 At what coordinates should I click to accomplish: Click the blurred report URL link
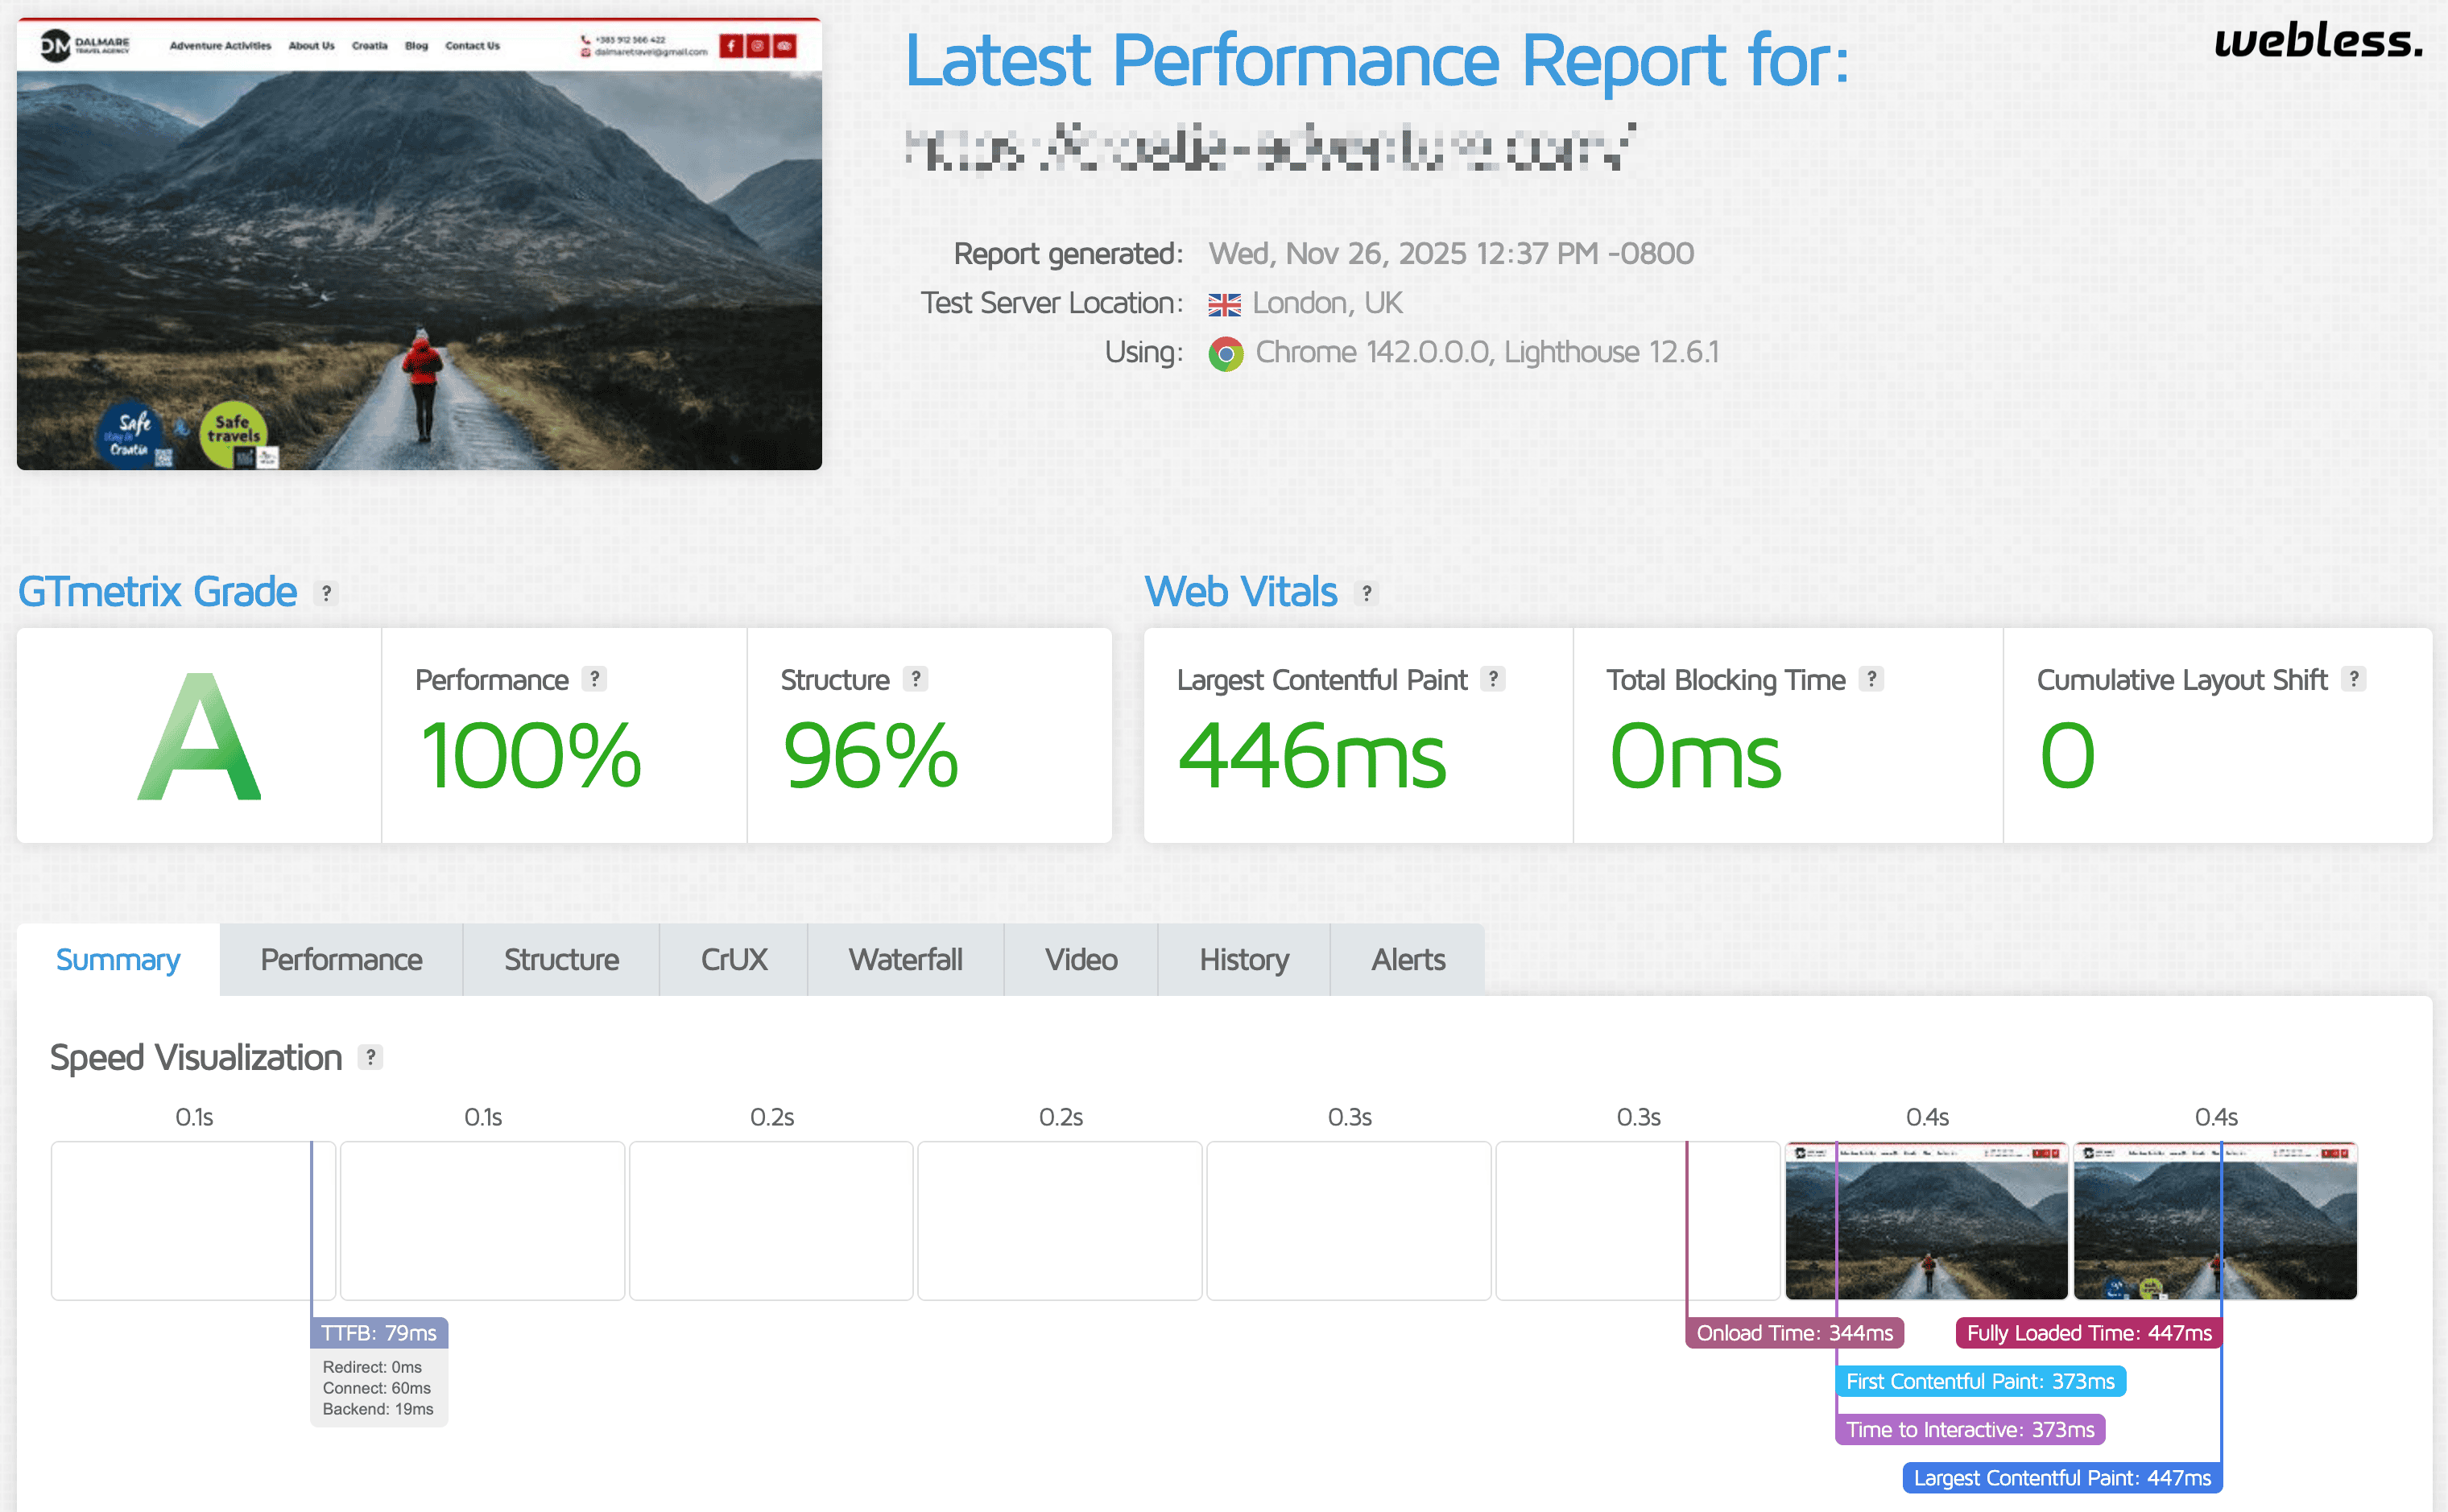(1270, 148)
